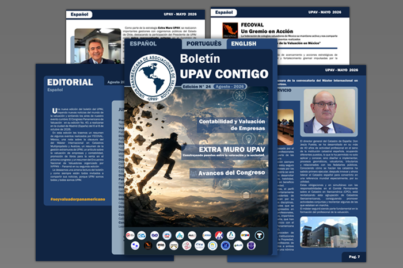Click the FECOVAL Mexico map logo
This screenshot has height=268, width=403.
click(x=230, y=30)
